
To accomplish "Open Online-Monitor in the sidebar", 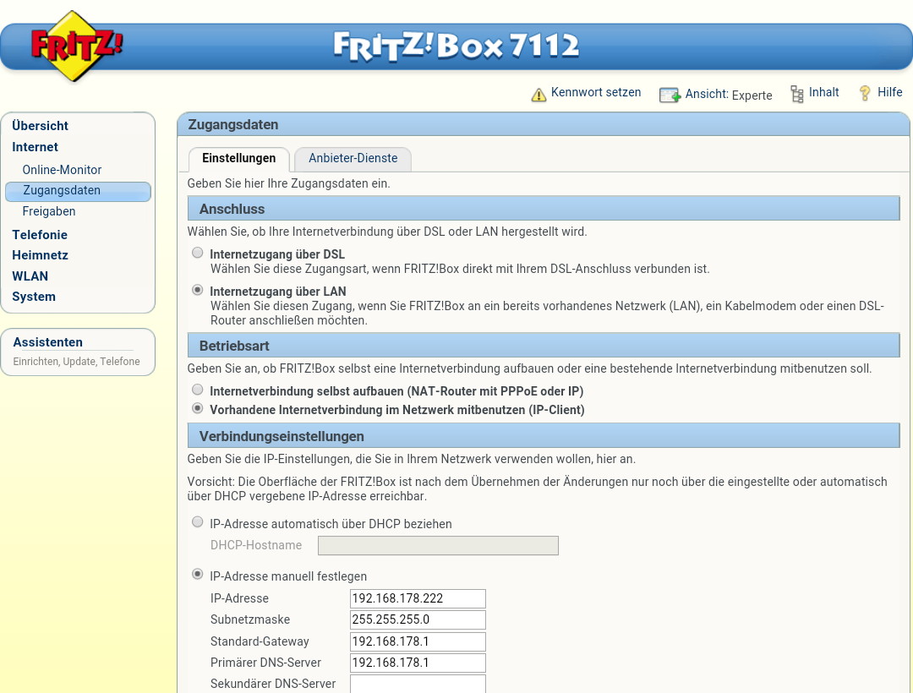I will 62,170.
